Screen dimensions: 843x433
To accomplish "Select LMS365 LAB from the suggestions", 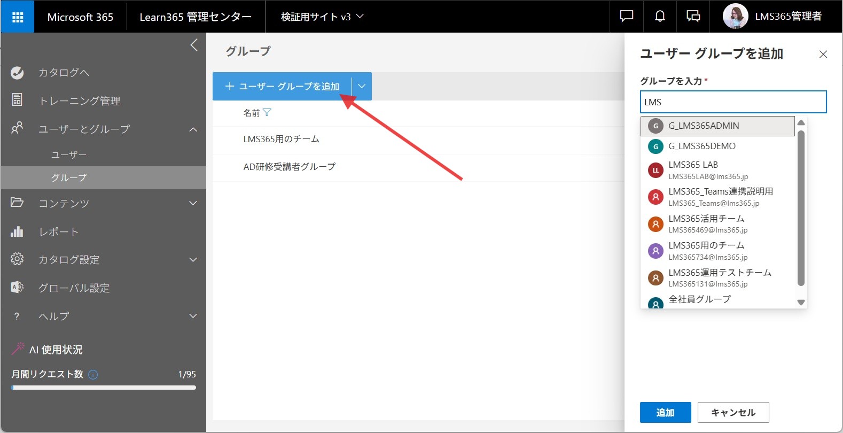I will tap(717, 171).
